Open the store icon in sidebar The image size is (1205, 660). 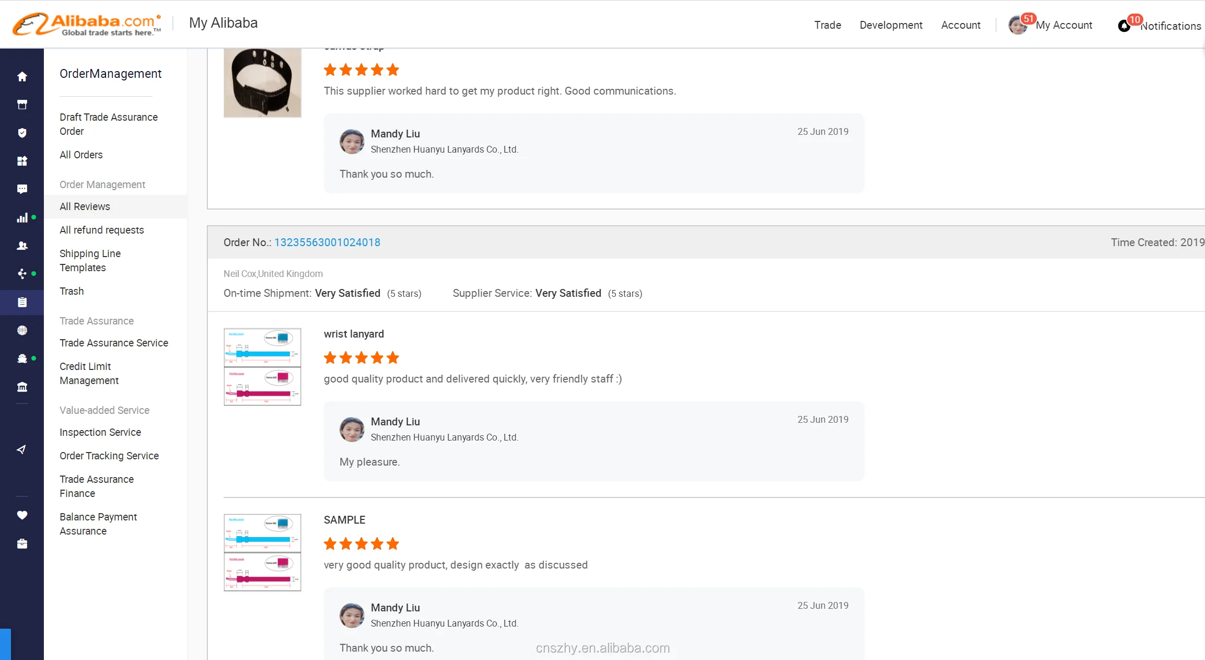pyautogui.click(x=22, y=105)
